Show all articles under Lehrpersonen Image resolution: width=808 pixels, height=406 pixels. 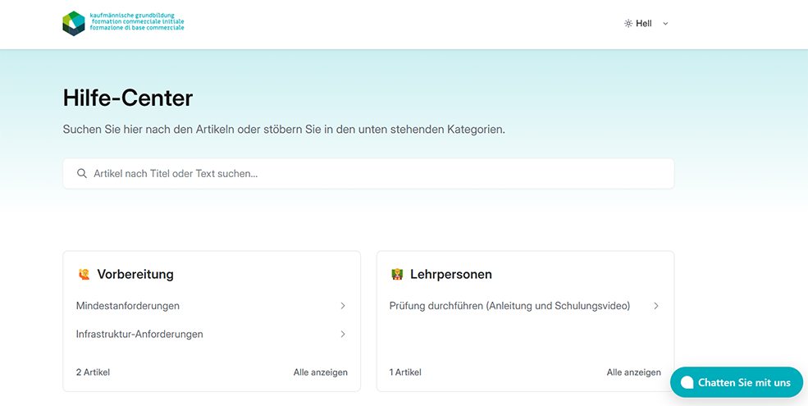coord(633,372)
